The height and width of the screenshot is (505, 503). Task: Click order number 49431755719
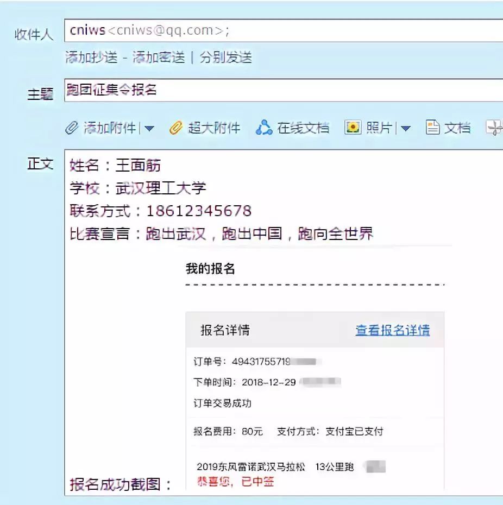pos(261,362)
